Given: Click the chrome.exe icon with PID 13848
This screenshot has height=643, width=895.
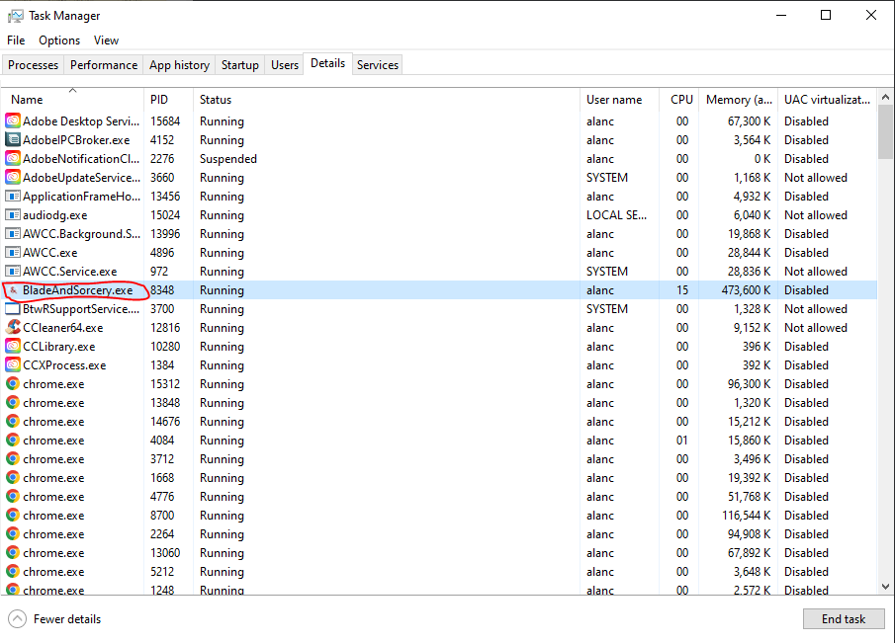Looking at the screenshot, I should 13,402.
